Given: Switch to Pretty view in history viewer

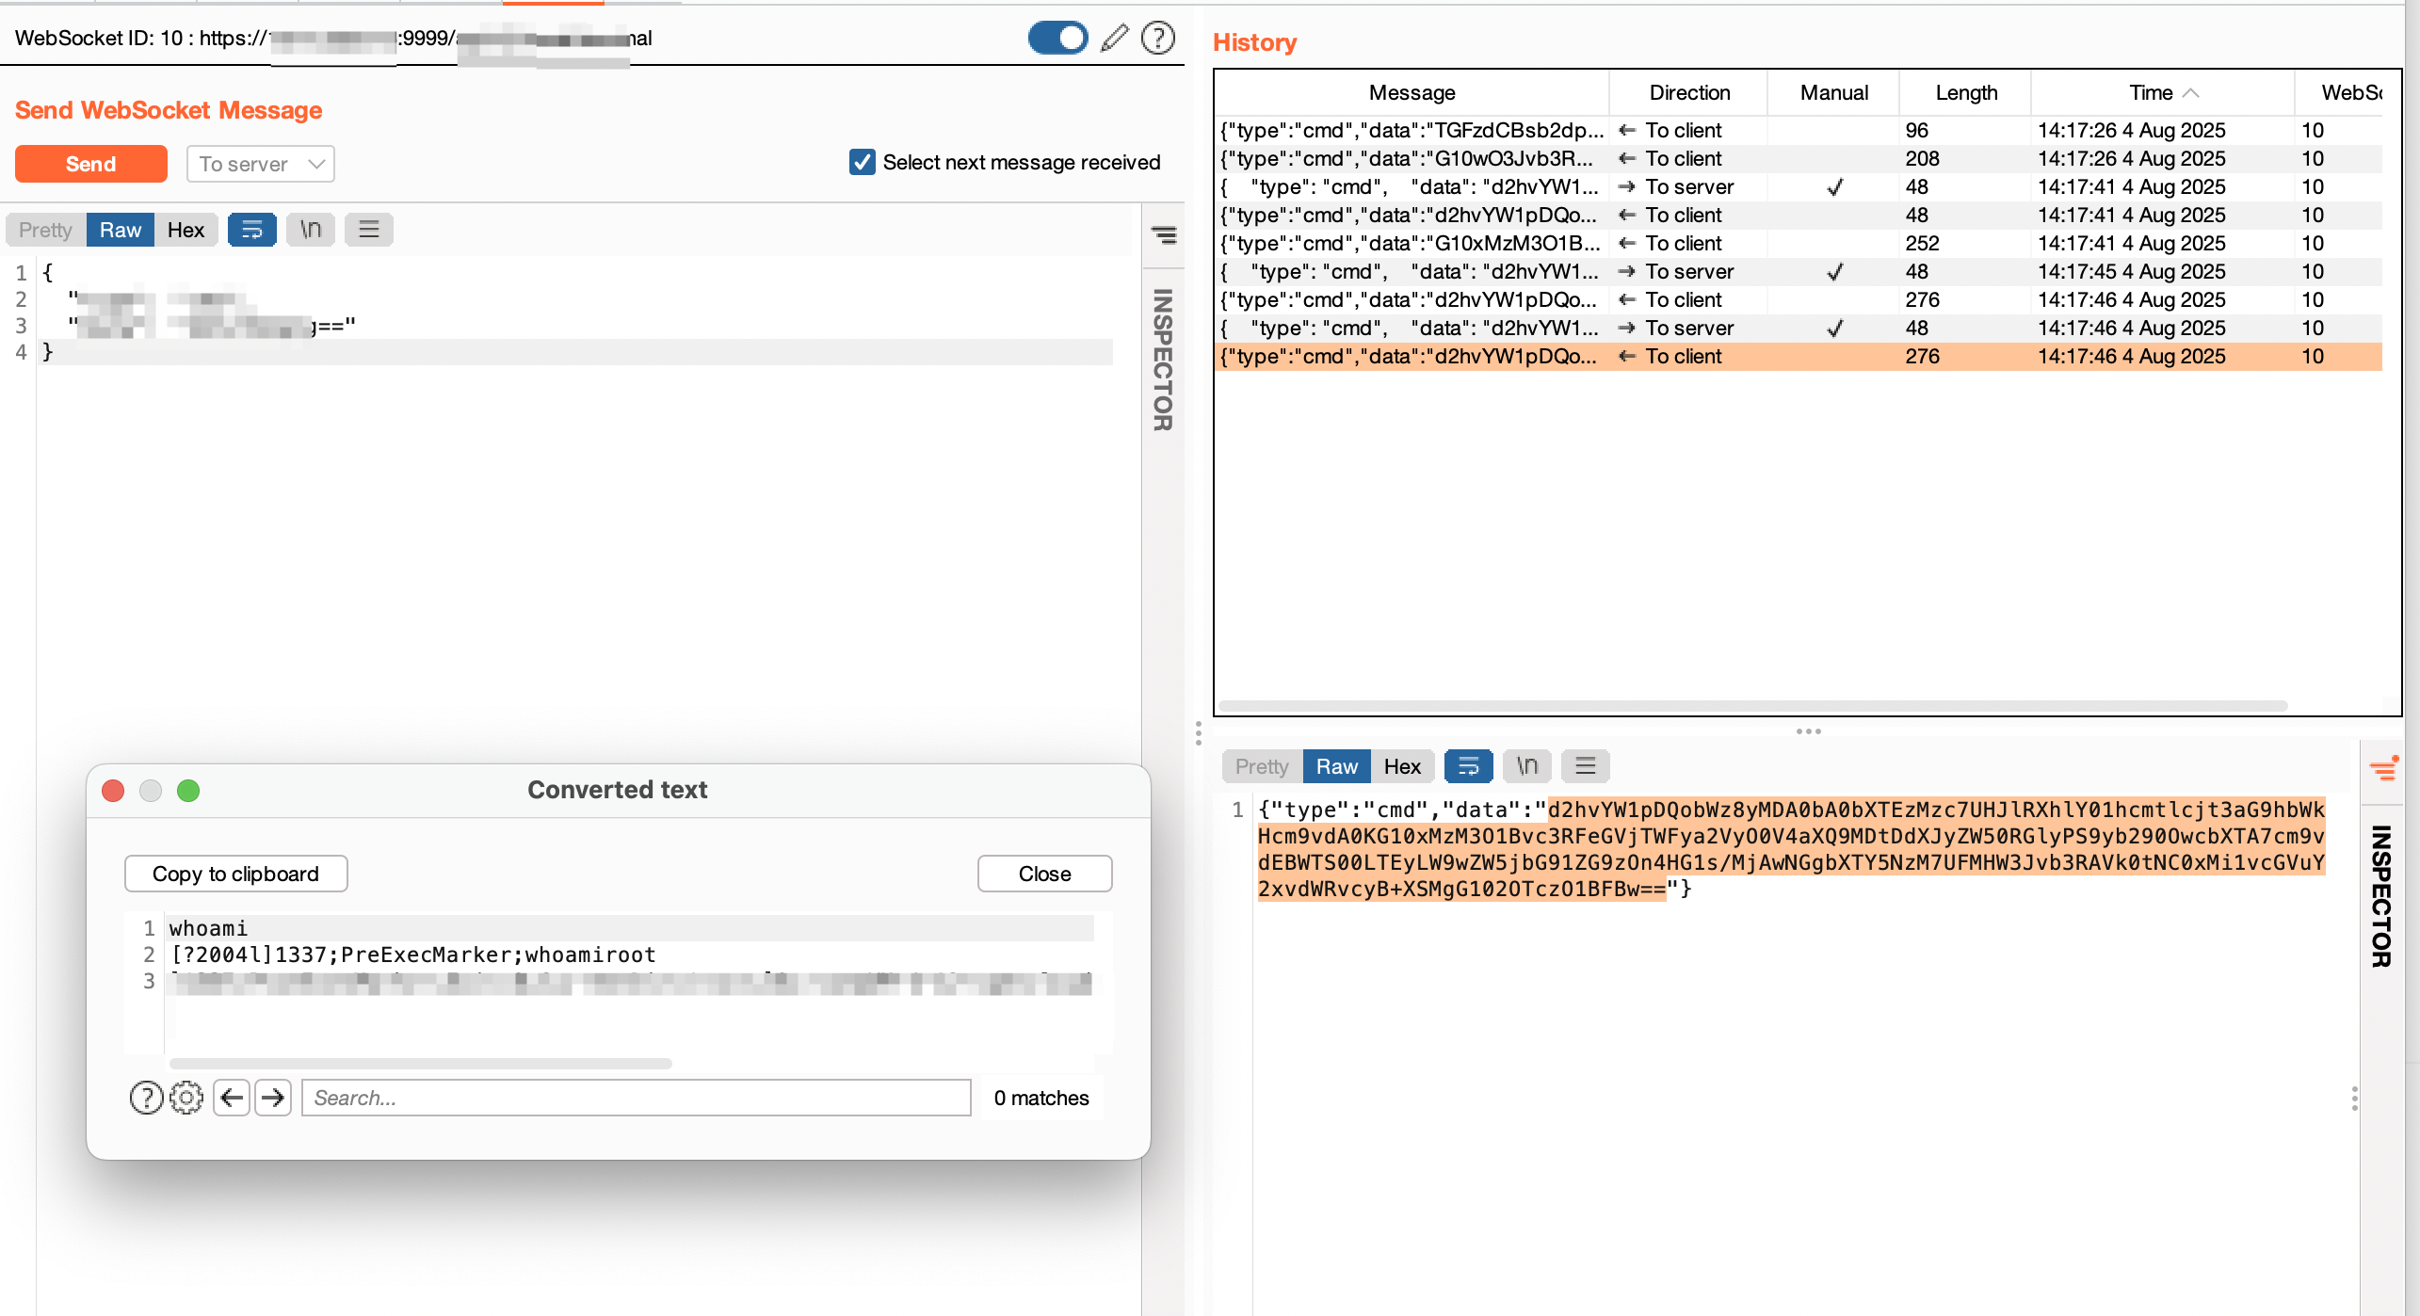Looking at the screenshot, I should click(x=1262, y=766).
